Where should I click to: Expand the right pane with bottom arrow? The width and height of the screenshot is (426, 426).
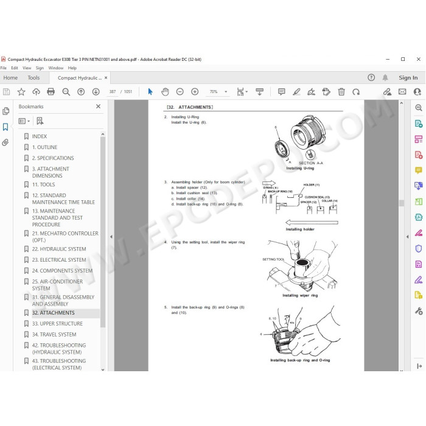point(419,366)
